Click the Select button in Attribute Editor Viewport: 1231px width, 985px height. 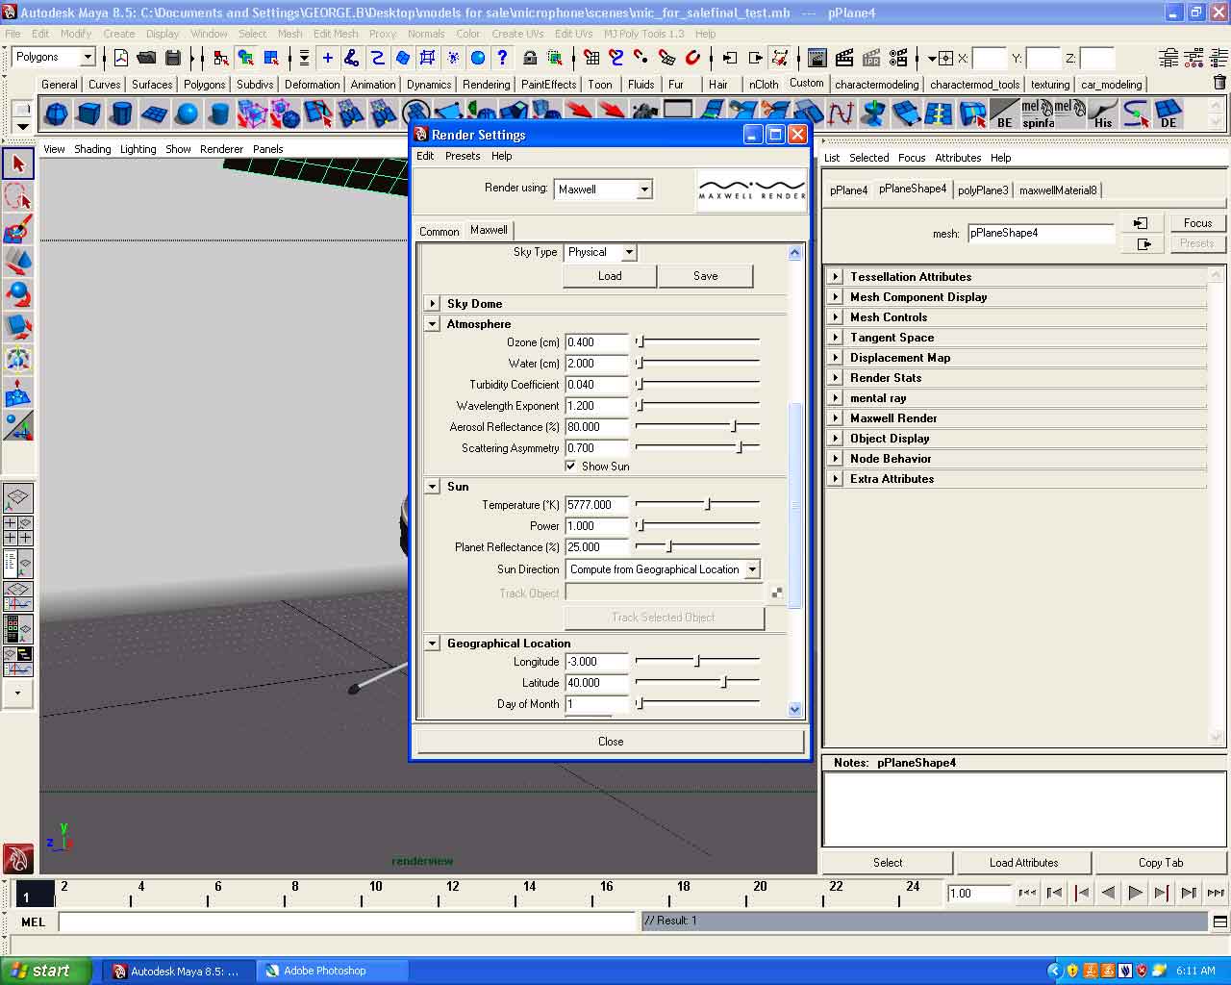pos(888,863)
